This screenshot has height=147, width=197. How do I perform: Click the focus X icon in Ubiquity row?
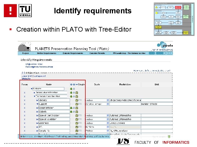(25, 100)
